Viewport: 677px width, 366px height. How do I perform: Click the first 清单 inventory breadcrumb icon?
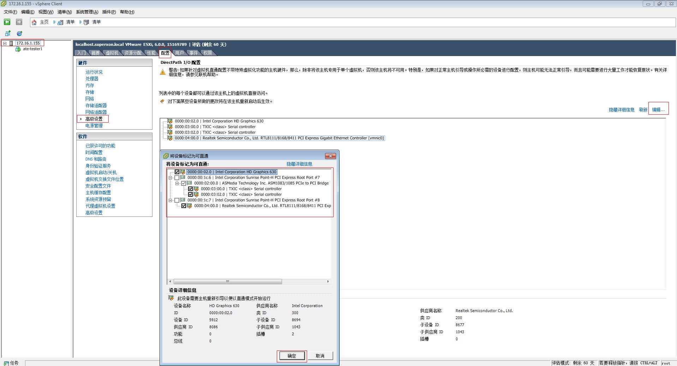[60, 22]
